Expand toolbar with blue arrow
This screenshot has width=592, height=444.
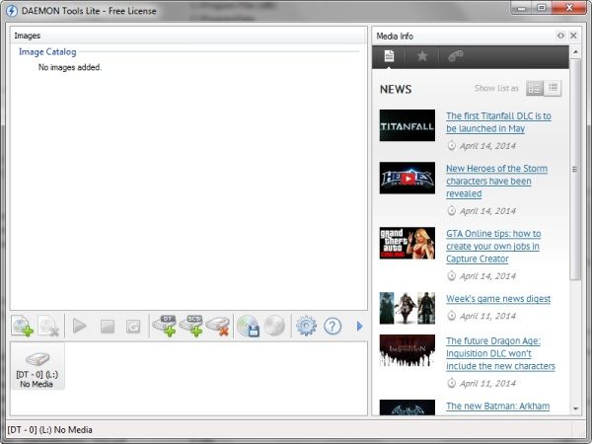[x=359, y=326]
